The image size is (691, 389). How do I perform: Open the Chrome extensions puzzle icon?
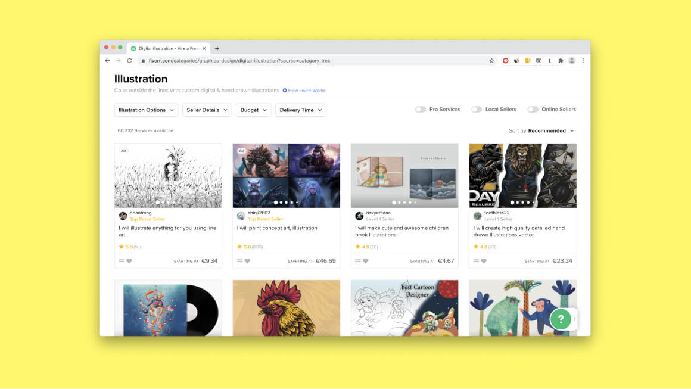coord(561,61)
